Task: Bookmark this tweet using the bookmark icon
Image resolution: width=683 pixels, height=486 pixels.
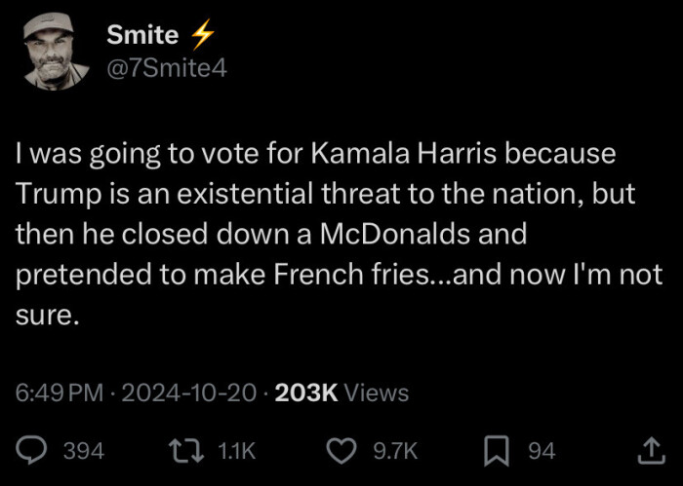Action: coord(498,450)
